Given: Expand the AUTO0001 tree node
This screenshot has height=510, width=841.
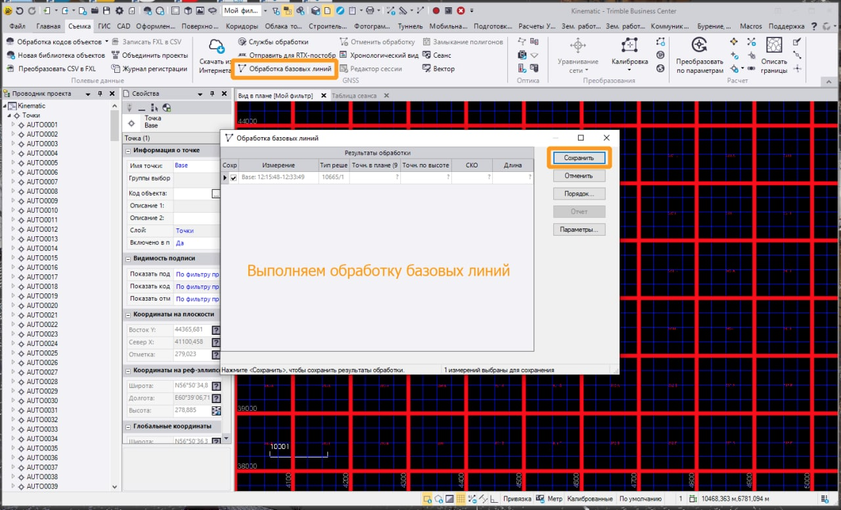Looking at the screenshot, I should 14,125.
